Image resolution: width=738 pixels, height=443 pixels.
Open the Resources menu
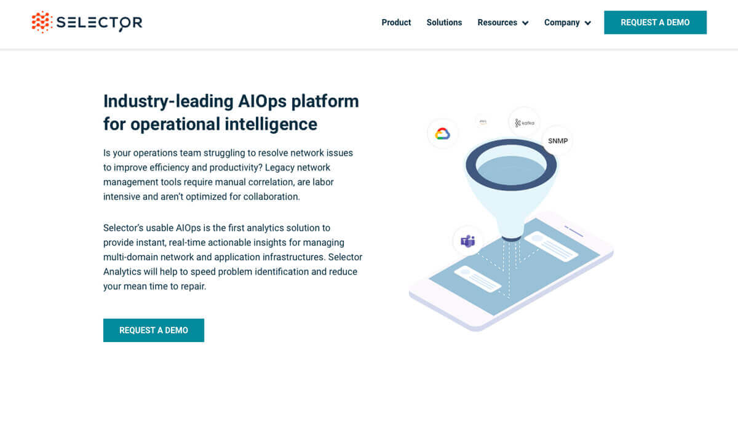point(503,22)
